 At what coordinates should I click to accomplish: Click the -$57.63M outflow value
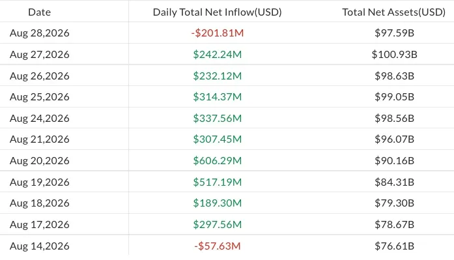click(217, 246)
